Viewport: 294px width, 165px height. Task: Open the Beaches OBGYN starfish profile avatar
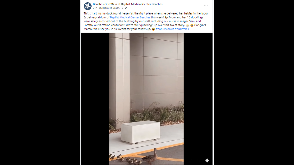coord(88,6)
